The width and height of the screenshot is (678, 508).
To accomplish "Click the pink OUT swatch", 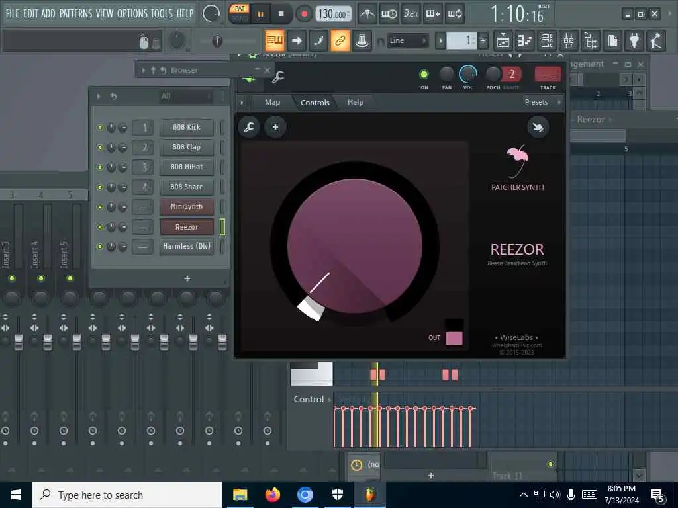I will click(x=454, y=338).
